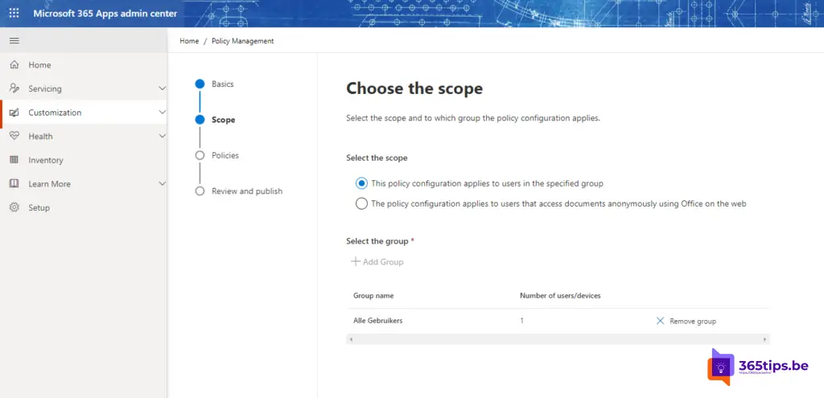Viewport: 824px width, 398px height.
Task: Select 'applies to users in the specified group' option
Action: coord(361,184)
